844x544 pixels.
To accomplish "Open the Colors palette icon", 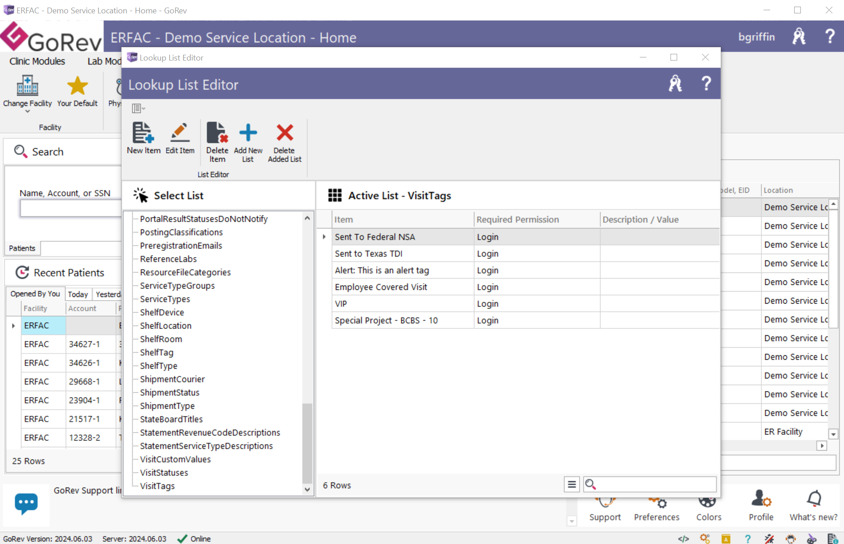I will coord(707,502).
